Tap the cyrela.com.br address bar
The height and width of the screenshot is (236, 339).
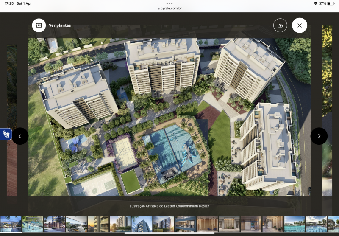click(x=169, y=8)
